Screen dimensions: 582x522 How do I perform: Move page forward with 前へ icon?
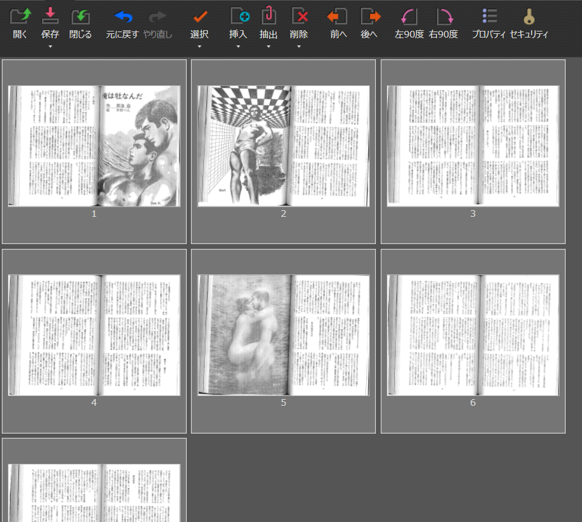336,16
